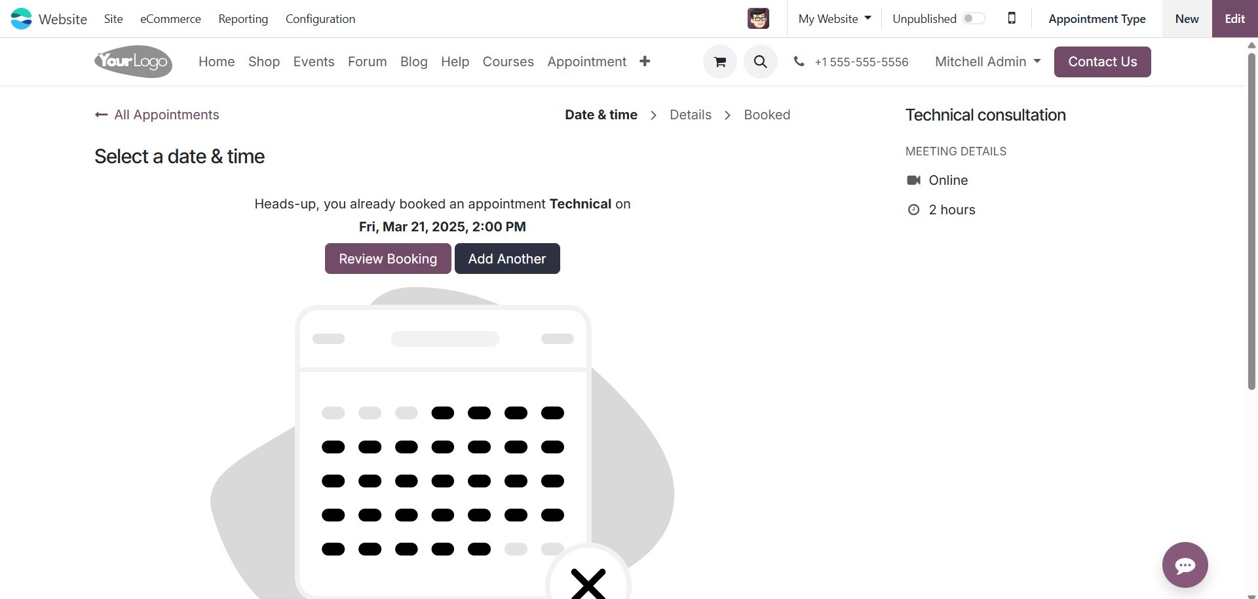Screen dimensions: 1258x599
Task: Toggle the Unpublished switch
Action: point(974,18)
